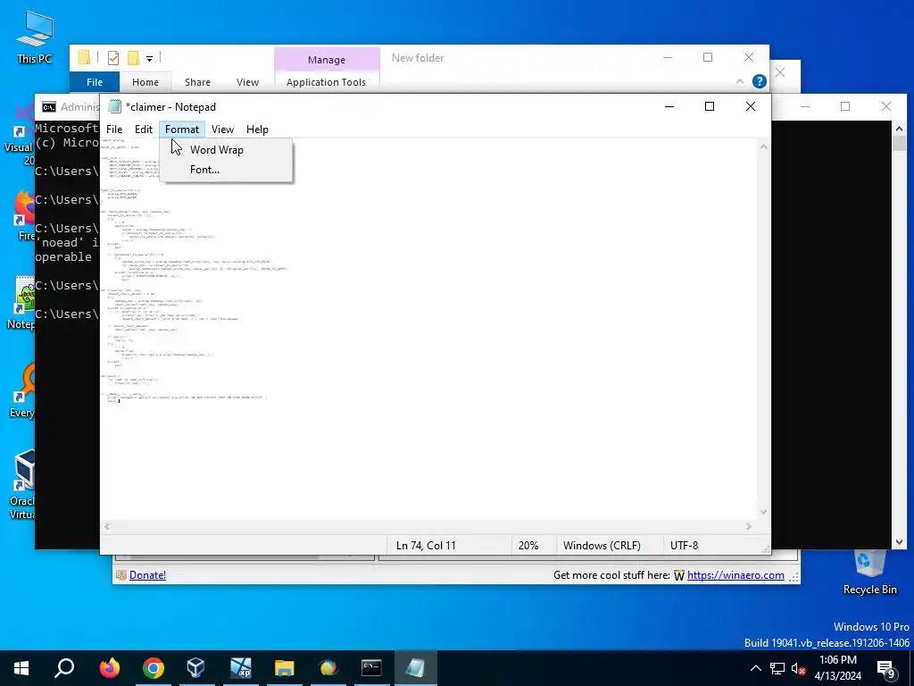Open the https://winaero.com link

tap(735, 575)
